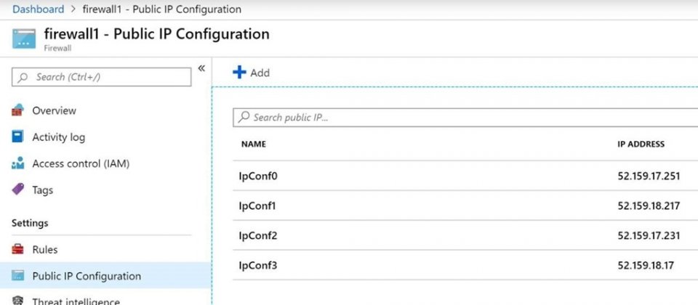The width and height of the screenshot is (698, 305).
Task: Sort by the IP ADDRESS column header
Action: pos(641,144)
